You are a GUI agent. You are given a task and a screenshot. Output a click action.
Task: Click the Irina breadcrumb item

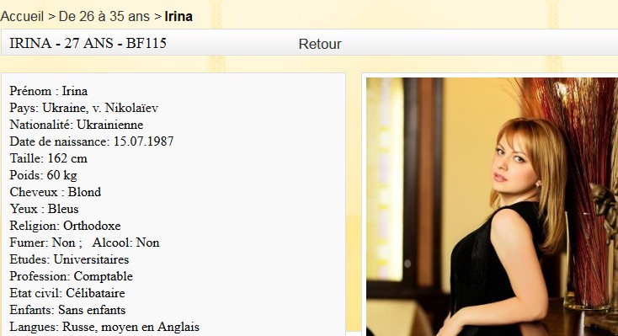click(x=178, y=17)
